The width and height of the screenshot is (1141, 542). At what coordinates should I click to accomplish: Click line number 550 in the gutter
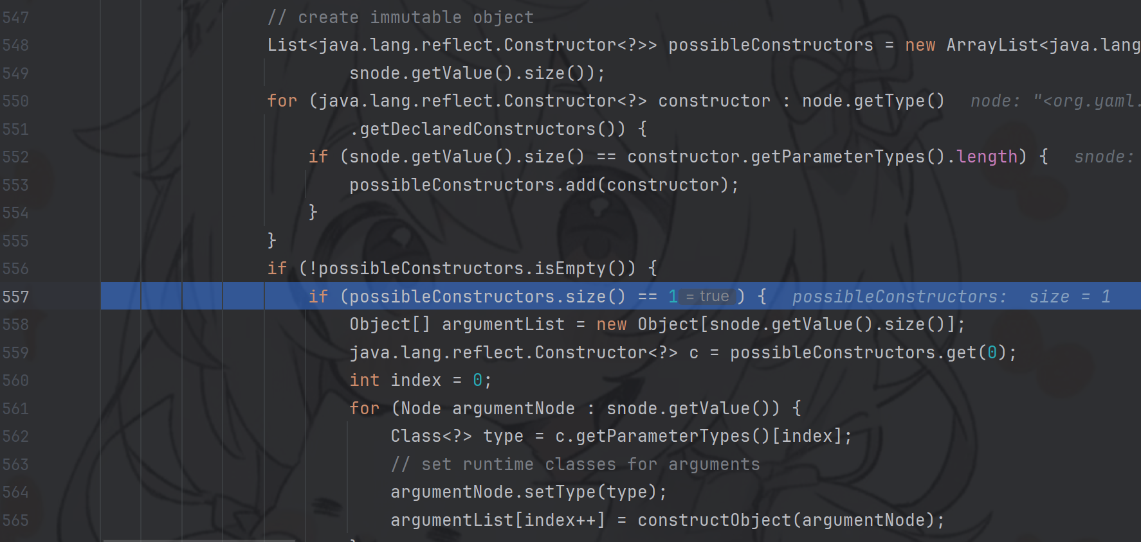click(15, 101)
